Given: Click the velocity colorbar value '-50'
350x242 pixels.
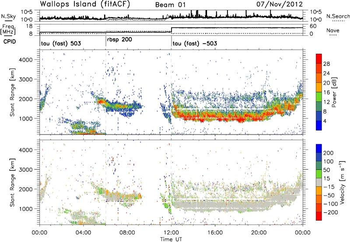Looking at the screenshot, I should point(329,195).
